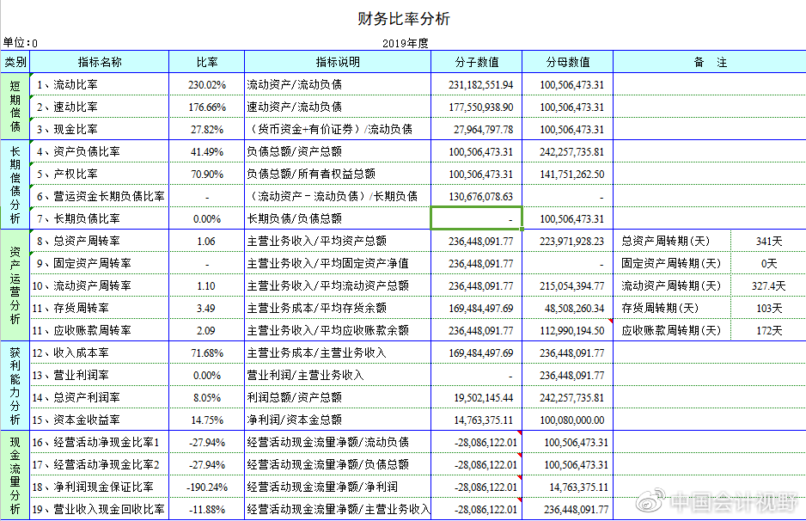Image resolution: width=806 pixels, height=521 pixels.
Task: Select the 指标名称 column header
Action: (x=99, y=62)
